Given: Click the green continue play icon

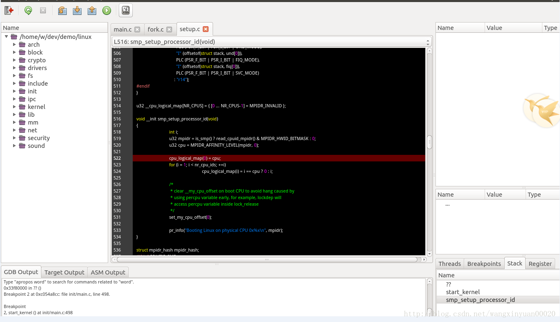Looking at the screenshot, I should click(x=107, y=11).
